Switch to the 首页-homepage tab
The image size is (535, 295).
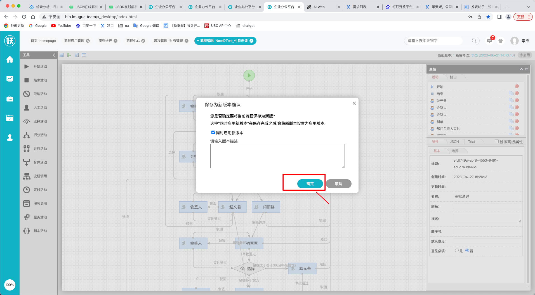(x=43, y=41)
